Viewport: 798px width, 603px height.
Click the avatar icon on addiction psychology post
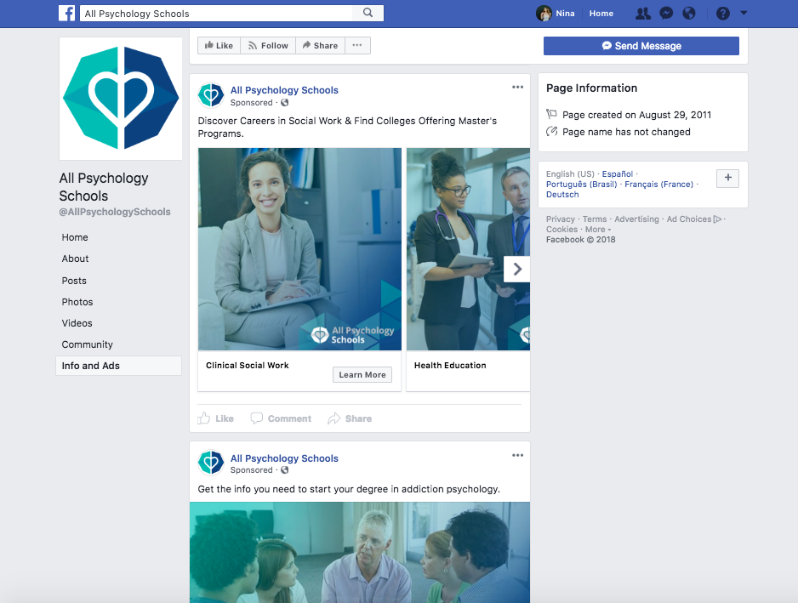click(x=211, y=463)
